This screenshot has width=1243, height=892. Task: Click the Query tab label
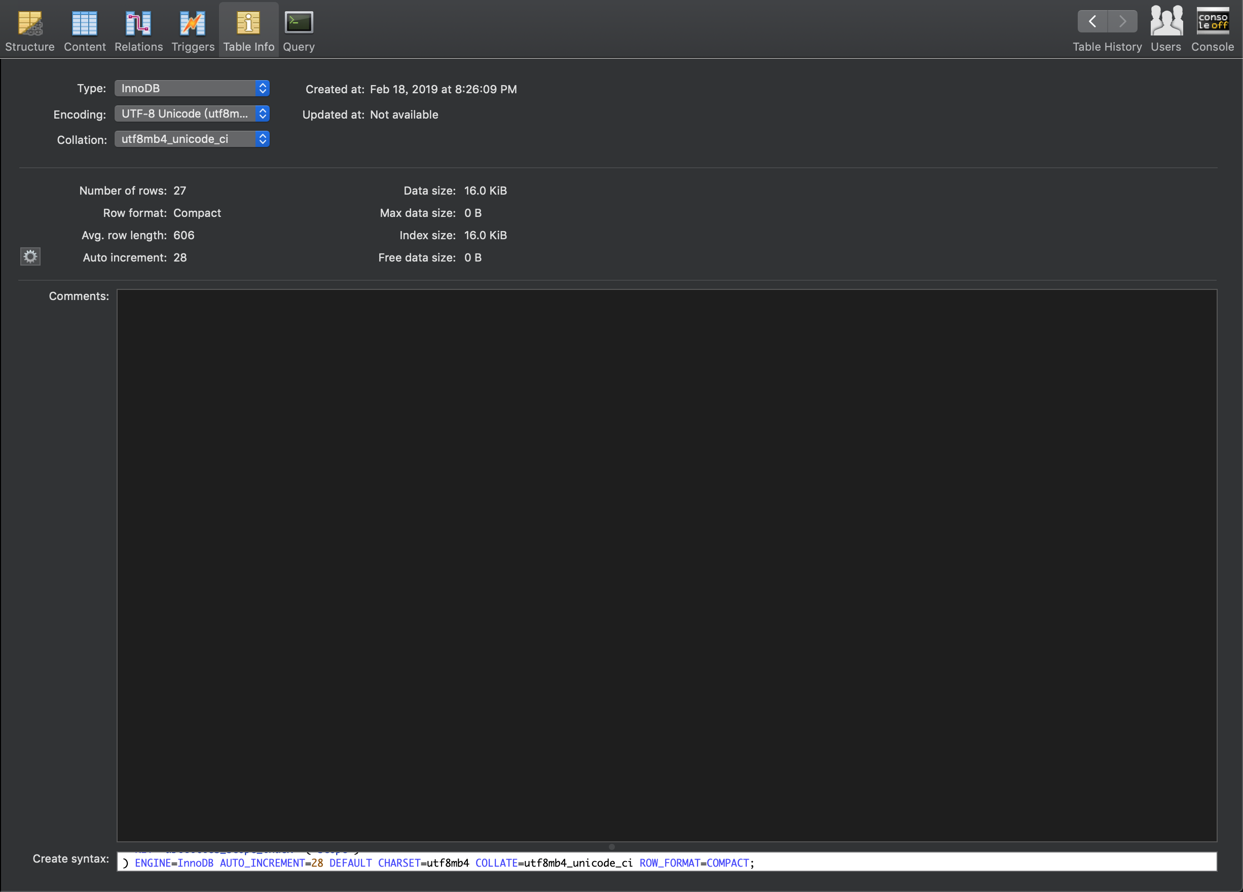[x=298, y=47]
